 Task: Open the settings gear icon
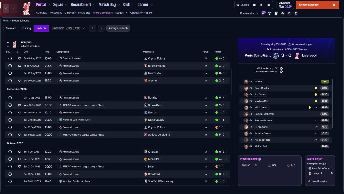pyautogui.click(x=268, y=5)
